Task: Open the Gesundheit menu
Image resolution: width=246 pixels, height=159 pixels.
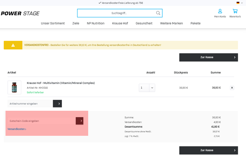Action: pos(144,23)
